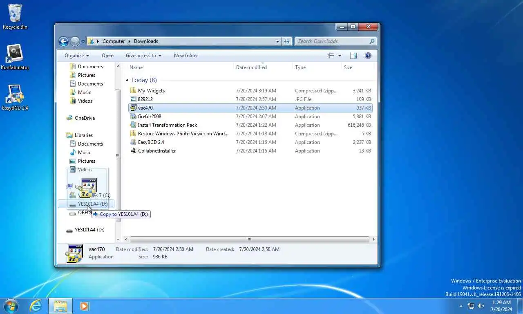523x314 pixels.
Task: Select the Install Transformation Pack icon
Action: point(133,125)
